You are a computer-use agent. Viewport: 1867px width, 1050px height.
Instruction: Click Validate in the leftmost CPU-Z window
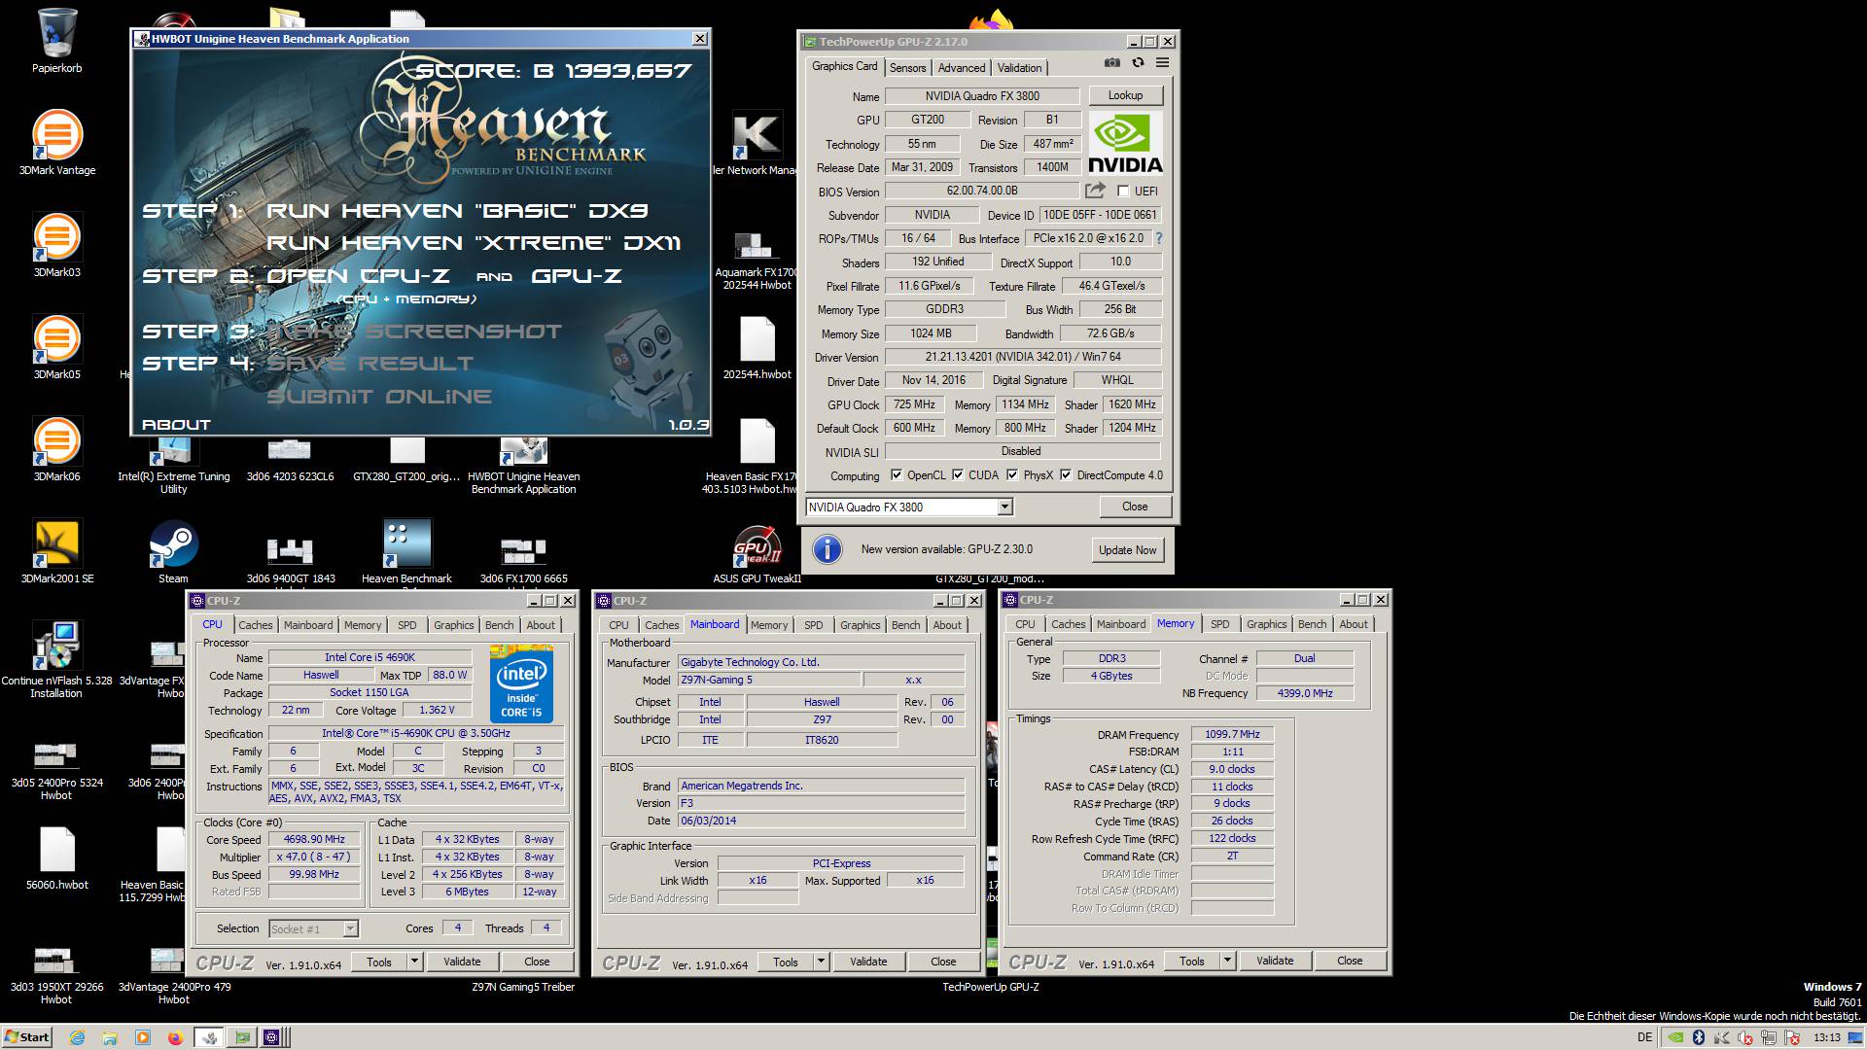coord(462,962)
